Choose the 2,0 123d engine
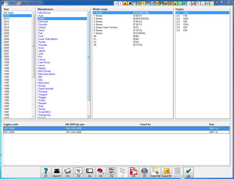 coord(202,24)
